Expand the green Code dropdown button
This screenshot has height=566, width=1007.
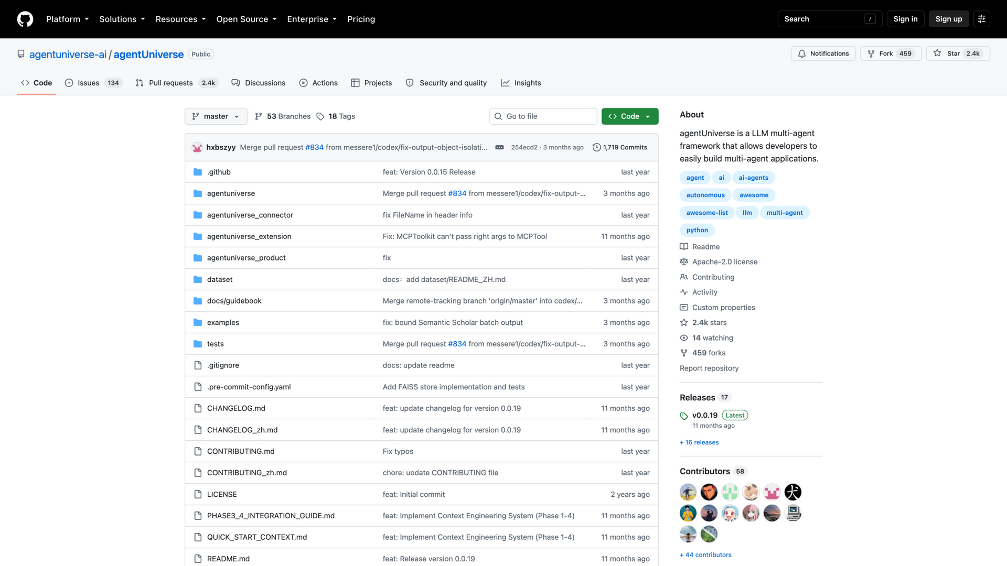[629, 116]
